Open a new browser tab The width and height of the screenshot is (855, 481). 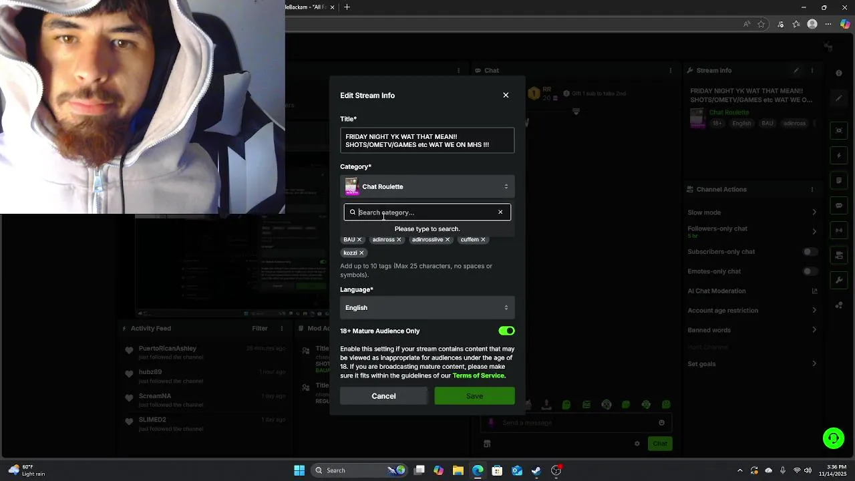[347, 7]
